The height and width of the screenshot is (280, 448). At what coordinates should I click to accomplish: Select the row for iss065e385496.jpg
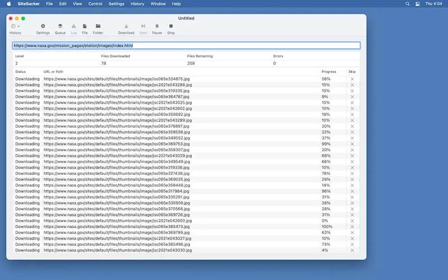[186, 244]
